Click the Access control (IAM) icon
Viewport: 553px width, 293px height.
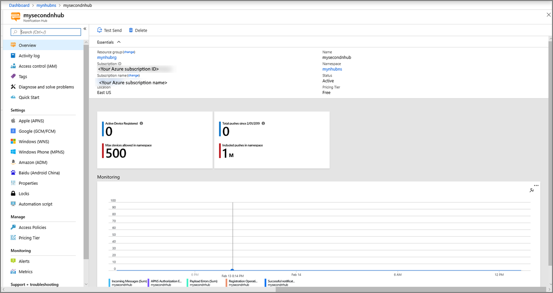pyautogui.click(x=13, y=66)
